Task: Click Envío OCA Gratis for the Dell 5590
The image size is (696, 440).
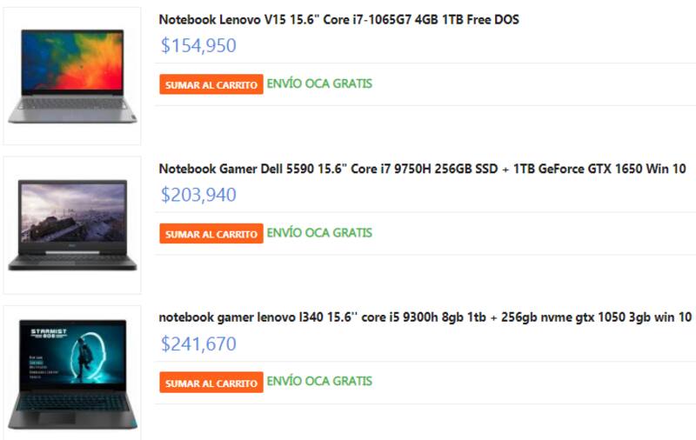Action: point(319,232)
